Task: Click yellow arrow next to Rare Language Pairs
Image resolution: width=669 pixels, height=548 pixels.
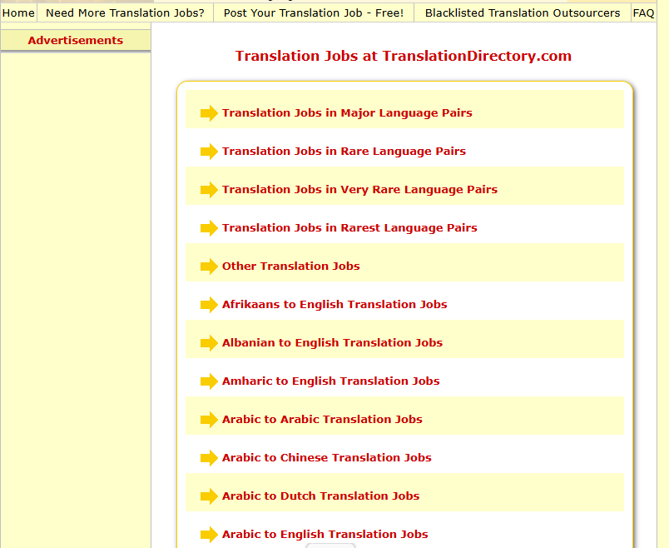Action: click(209, 152)
